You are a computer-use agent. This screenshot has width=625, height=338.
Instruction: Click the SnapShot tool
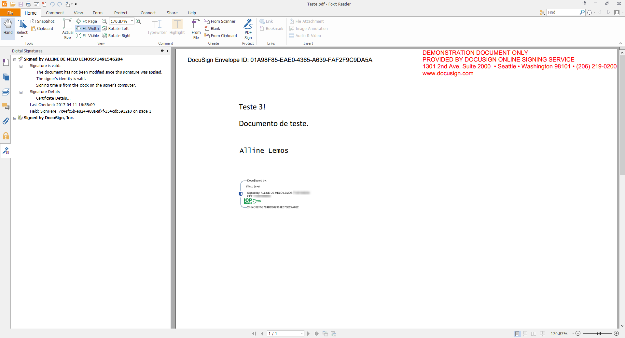[x=43, y=21]
